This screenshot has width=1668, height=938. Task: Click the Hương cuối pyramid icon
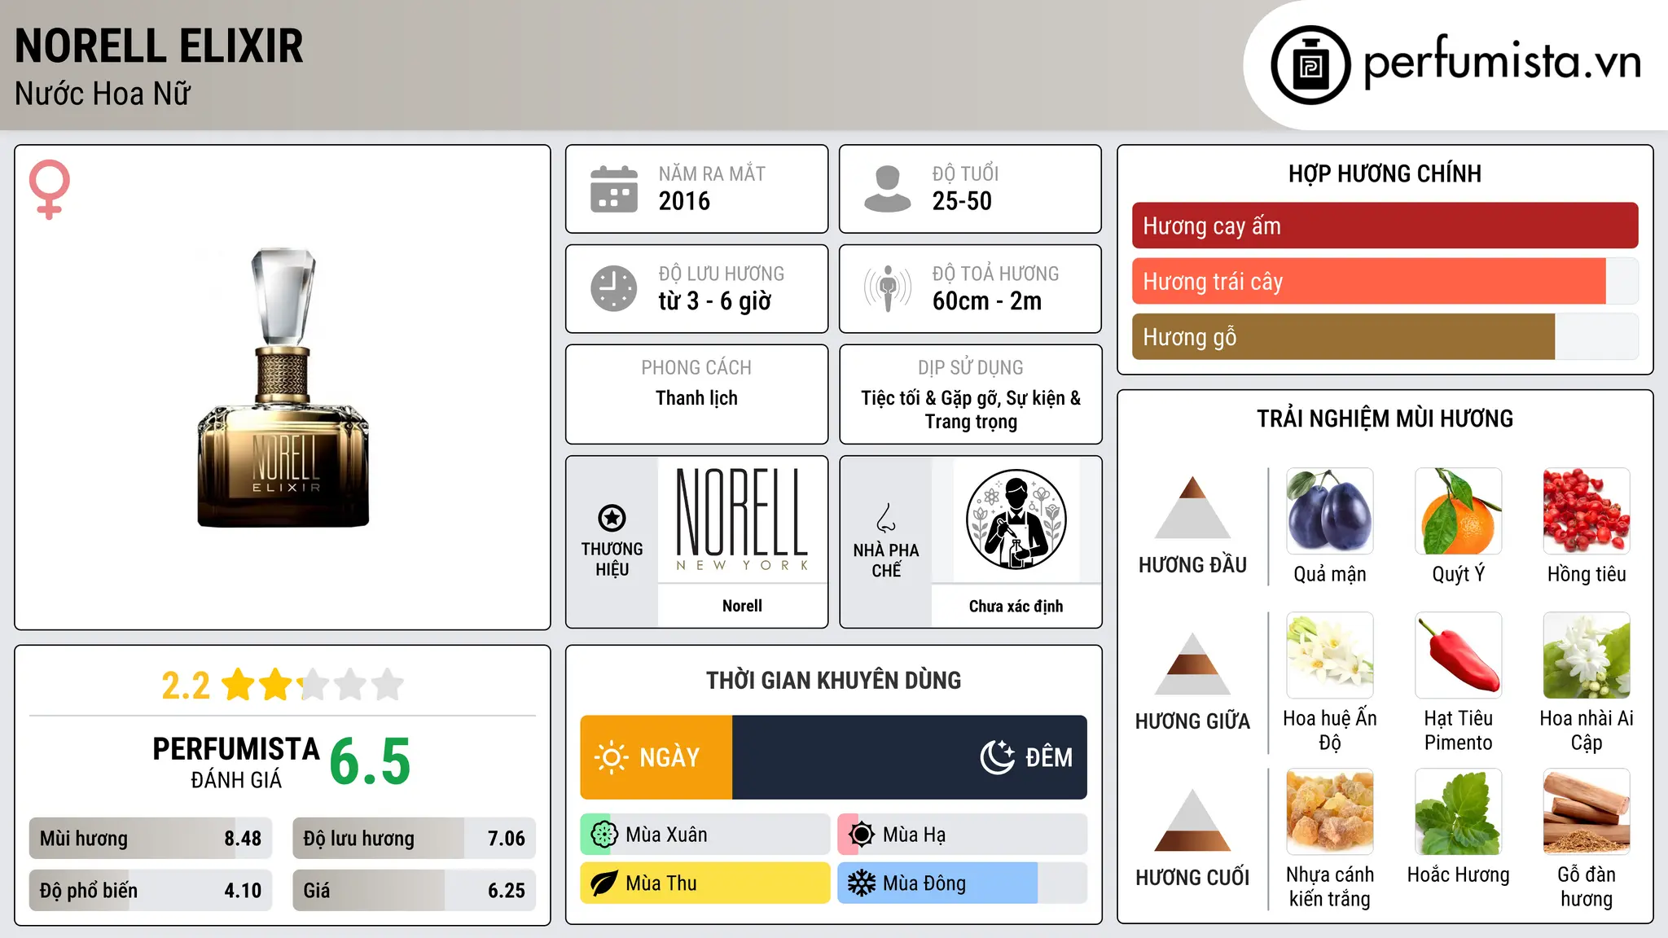click(x=1193, y=820)
